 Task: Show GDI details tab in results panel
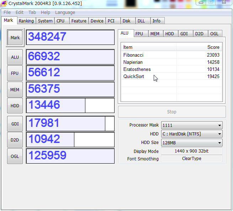coord(185,34)
